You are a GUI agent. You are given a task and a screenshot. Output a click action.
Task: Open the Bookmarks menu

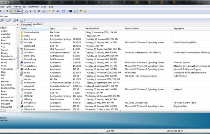click(34, 7)
